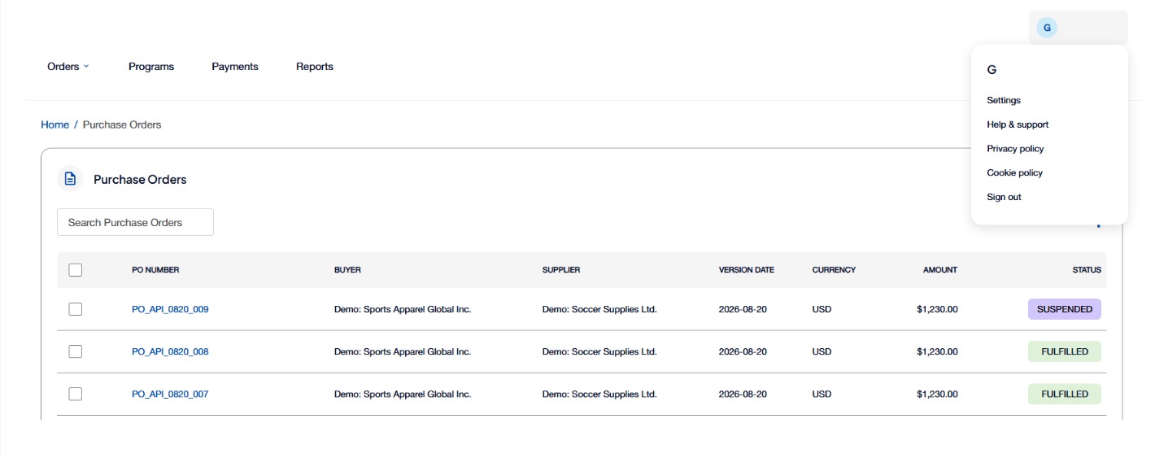Image resolution: width=1168 pixels, height=458 pixels.
Task: Open purchase order PO_API_0820_009
Action: [x=170, y=309]
